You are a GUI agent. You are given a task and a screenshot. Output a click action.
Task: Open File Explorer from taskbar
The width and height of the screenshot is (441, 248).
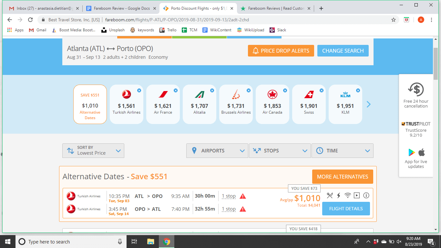pyautogui.click(x=150, y=242)
